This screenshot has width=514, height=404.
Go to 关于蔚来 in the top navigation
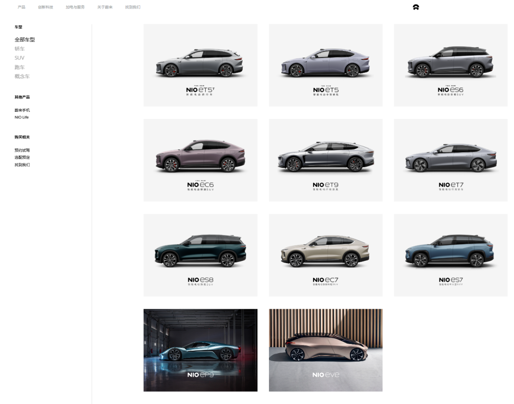point(105,7)
